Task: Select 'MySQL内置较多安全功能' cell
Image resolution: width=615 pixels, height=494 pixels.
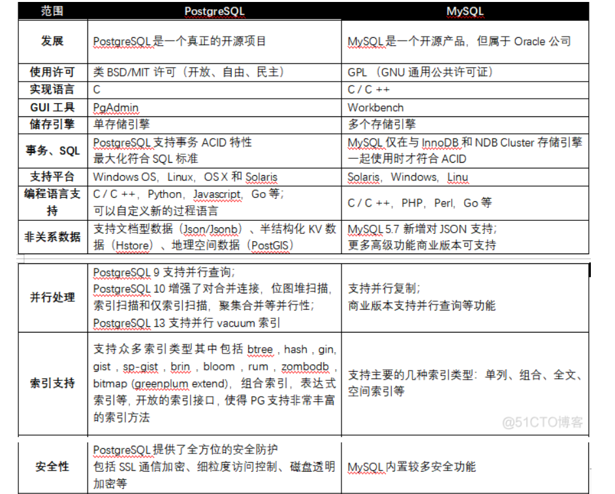Action: coord(465,467)
